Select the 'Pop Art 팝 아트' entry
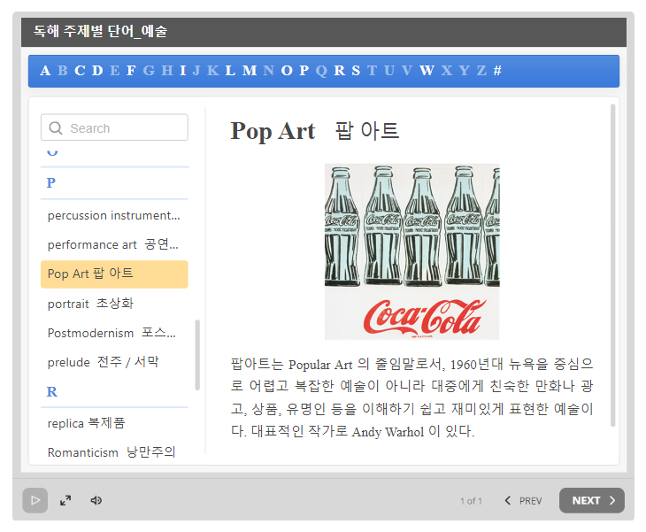The width and height of the screenshot is (646, 532). click(x=113, y=274)
